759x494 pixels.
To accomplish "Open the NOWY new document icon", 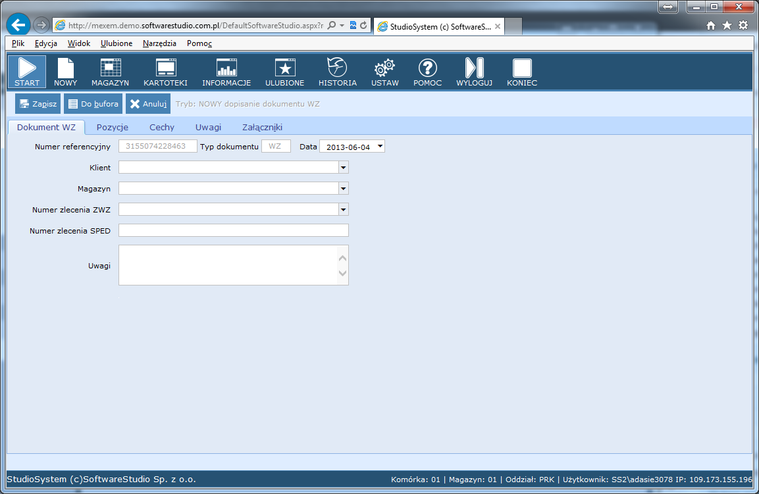I will [x=65, y=72].
